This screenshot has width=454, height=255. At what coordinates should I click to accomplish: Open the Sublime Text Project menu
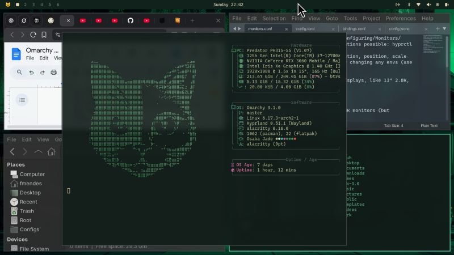point(371,19)
